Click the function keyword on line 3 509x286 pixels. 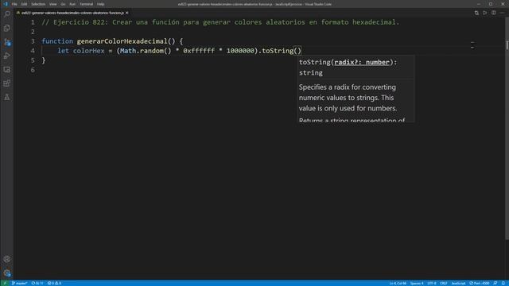click(x=57, y=41)
